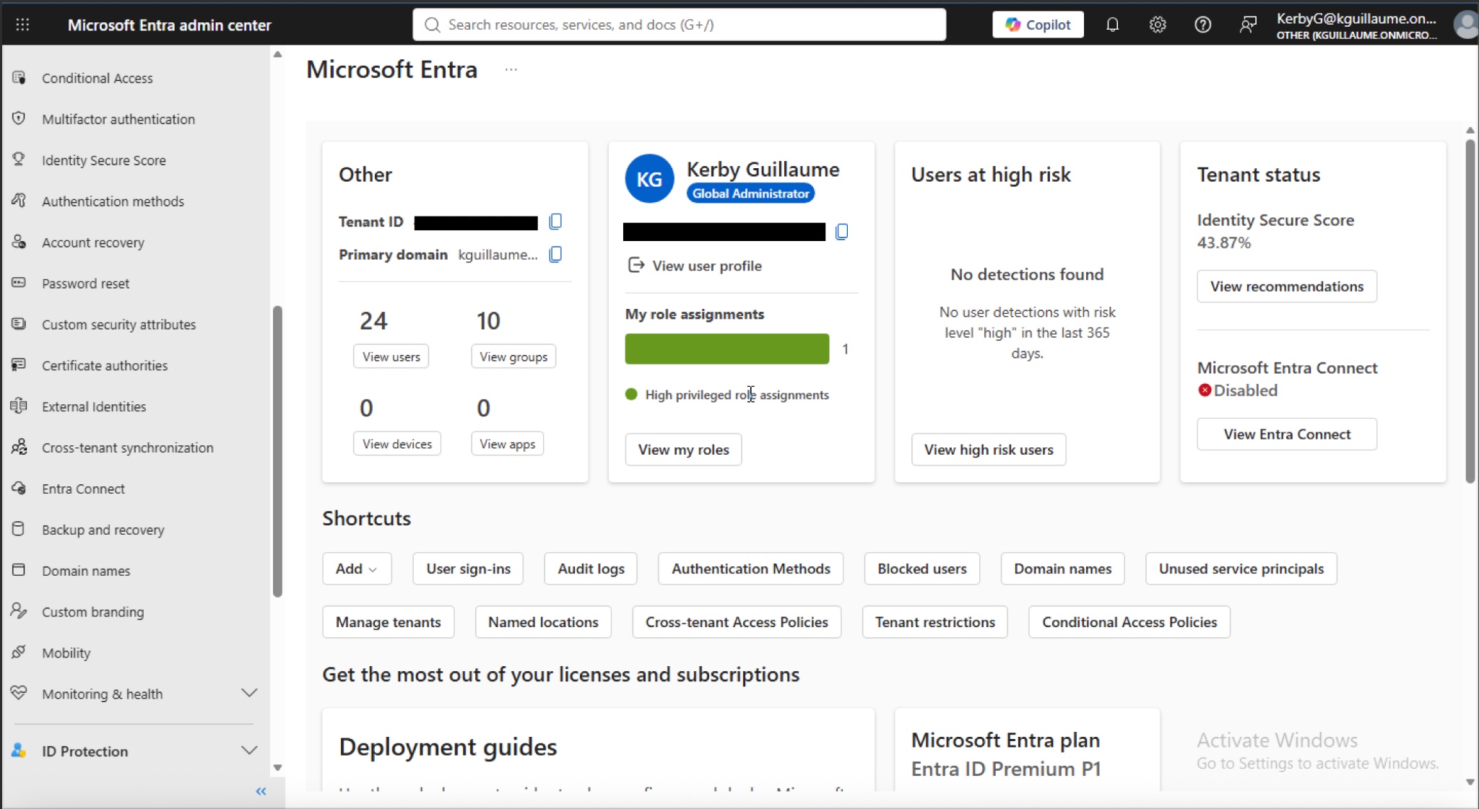
Task: Open the feedback person icon
Action: pos(1247,25)
